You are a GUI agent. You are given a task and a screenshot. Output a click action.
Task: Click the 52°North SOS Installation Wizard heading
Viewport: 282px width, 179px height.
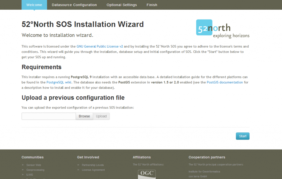pos(83,24)
